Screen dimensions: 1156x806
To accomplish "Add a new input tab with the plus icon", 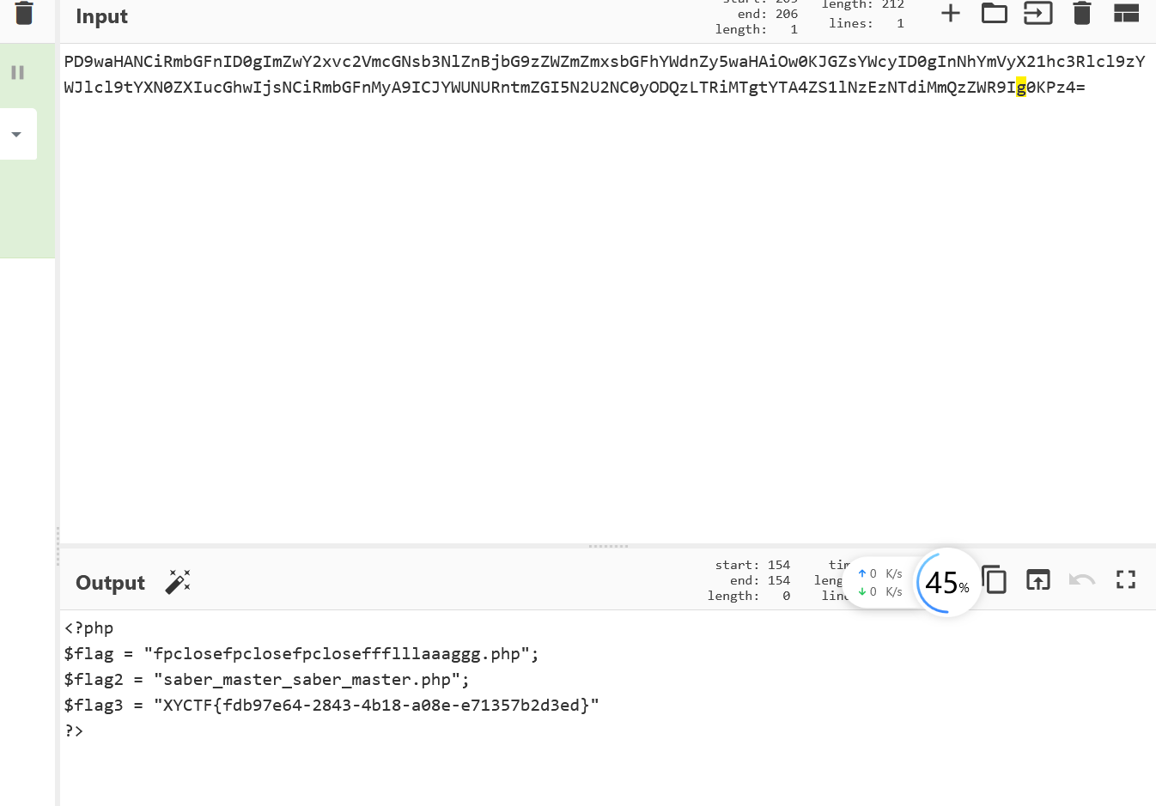I will click(x=951, y=13).
